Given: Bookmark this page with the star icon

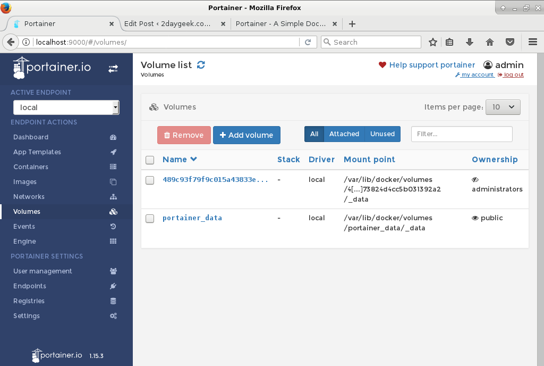Looking at the screenshot, I should click(432, 42).
